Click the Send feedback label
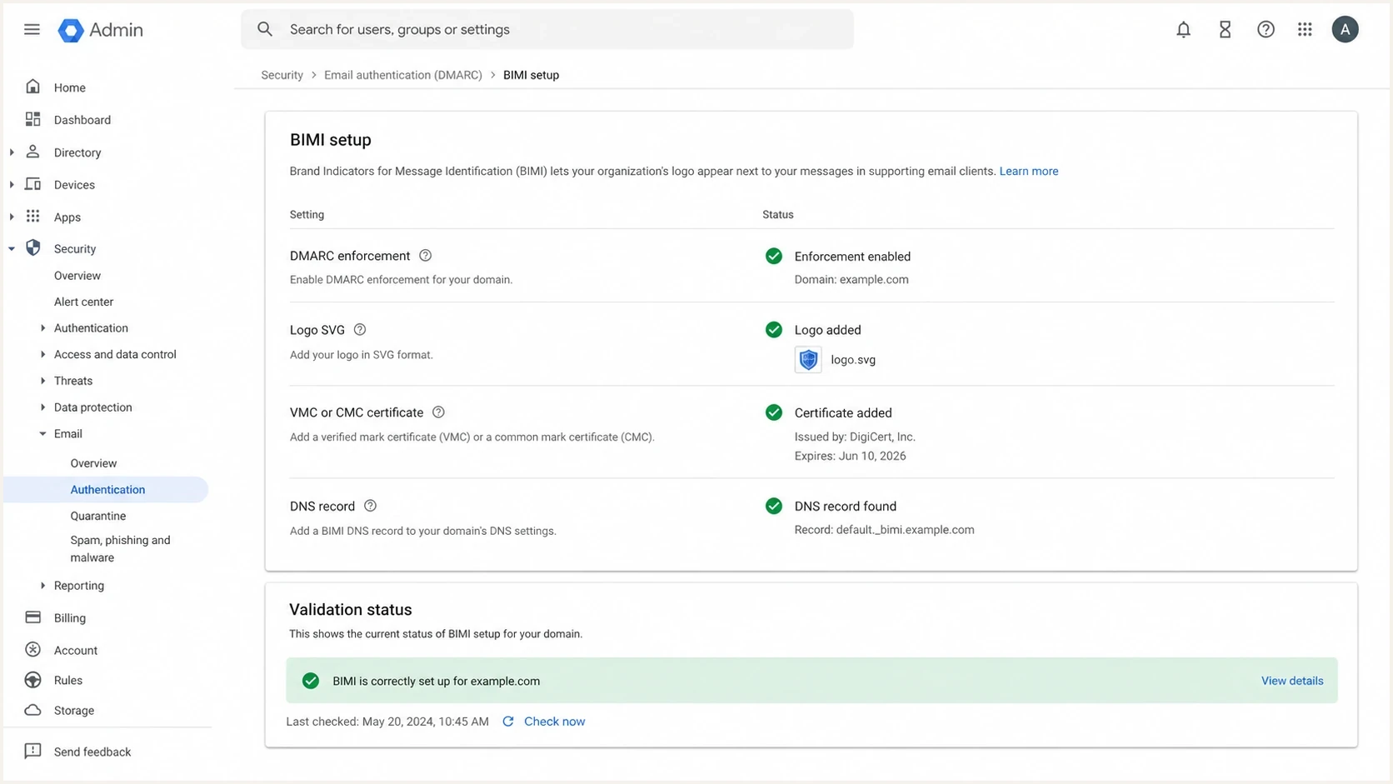 pyautogui.click(x=92, y=752)
